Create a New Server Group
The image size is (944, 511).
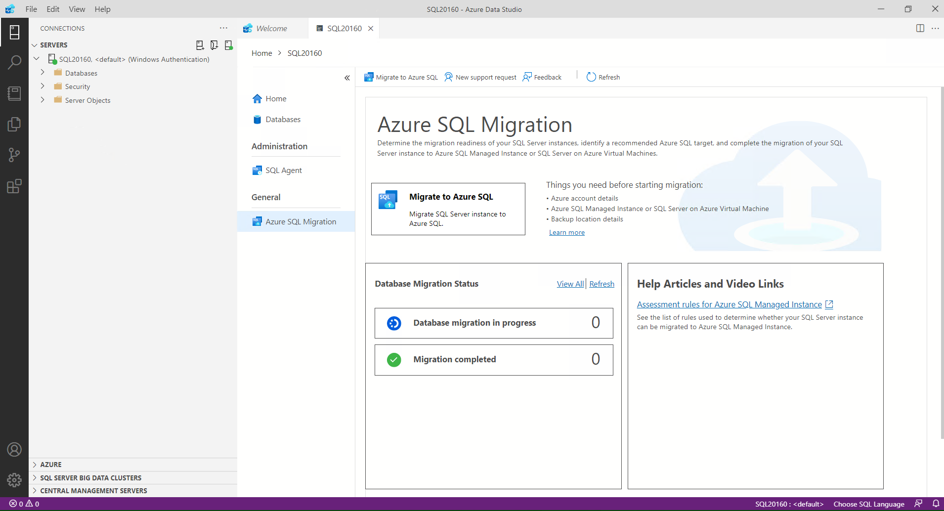214,44
